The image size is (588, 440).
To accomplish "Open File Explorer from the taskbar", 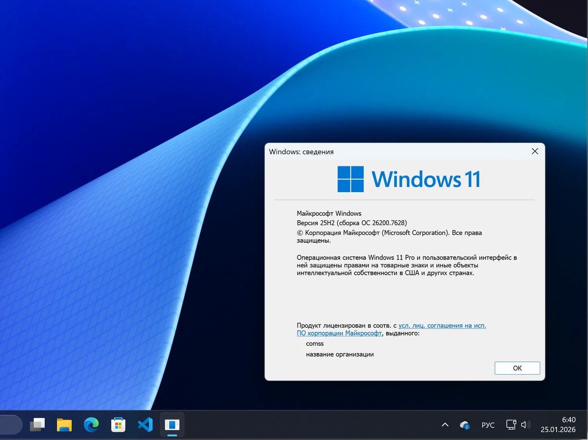I will pyautogui.click(x=64, y=425).
